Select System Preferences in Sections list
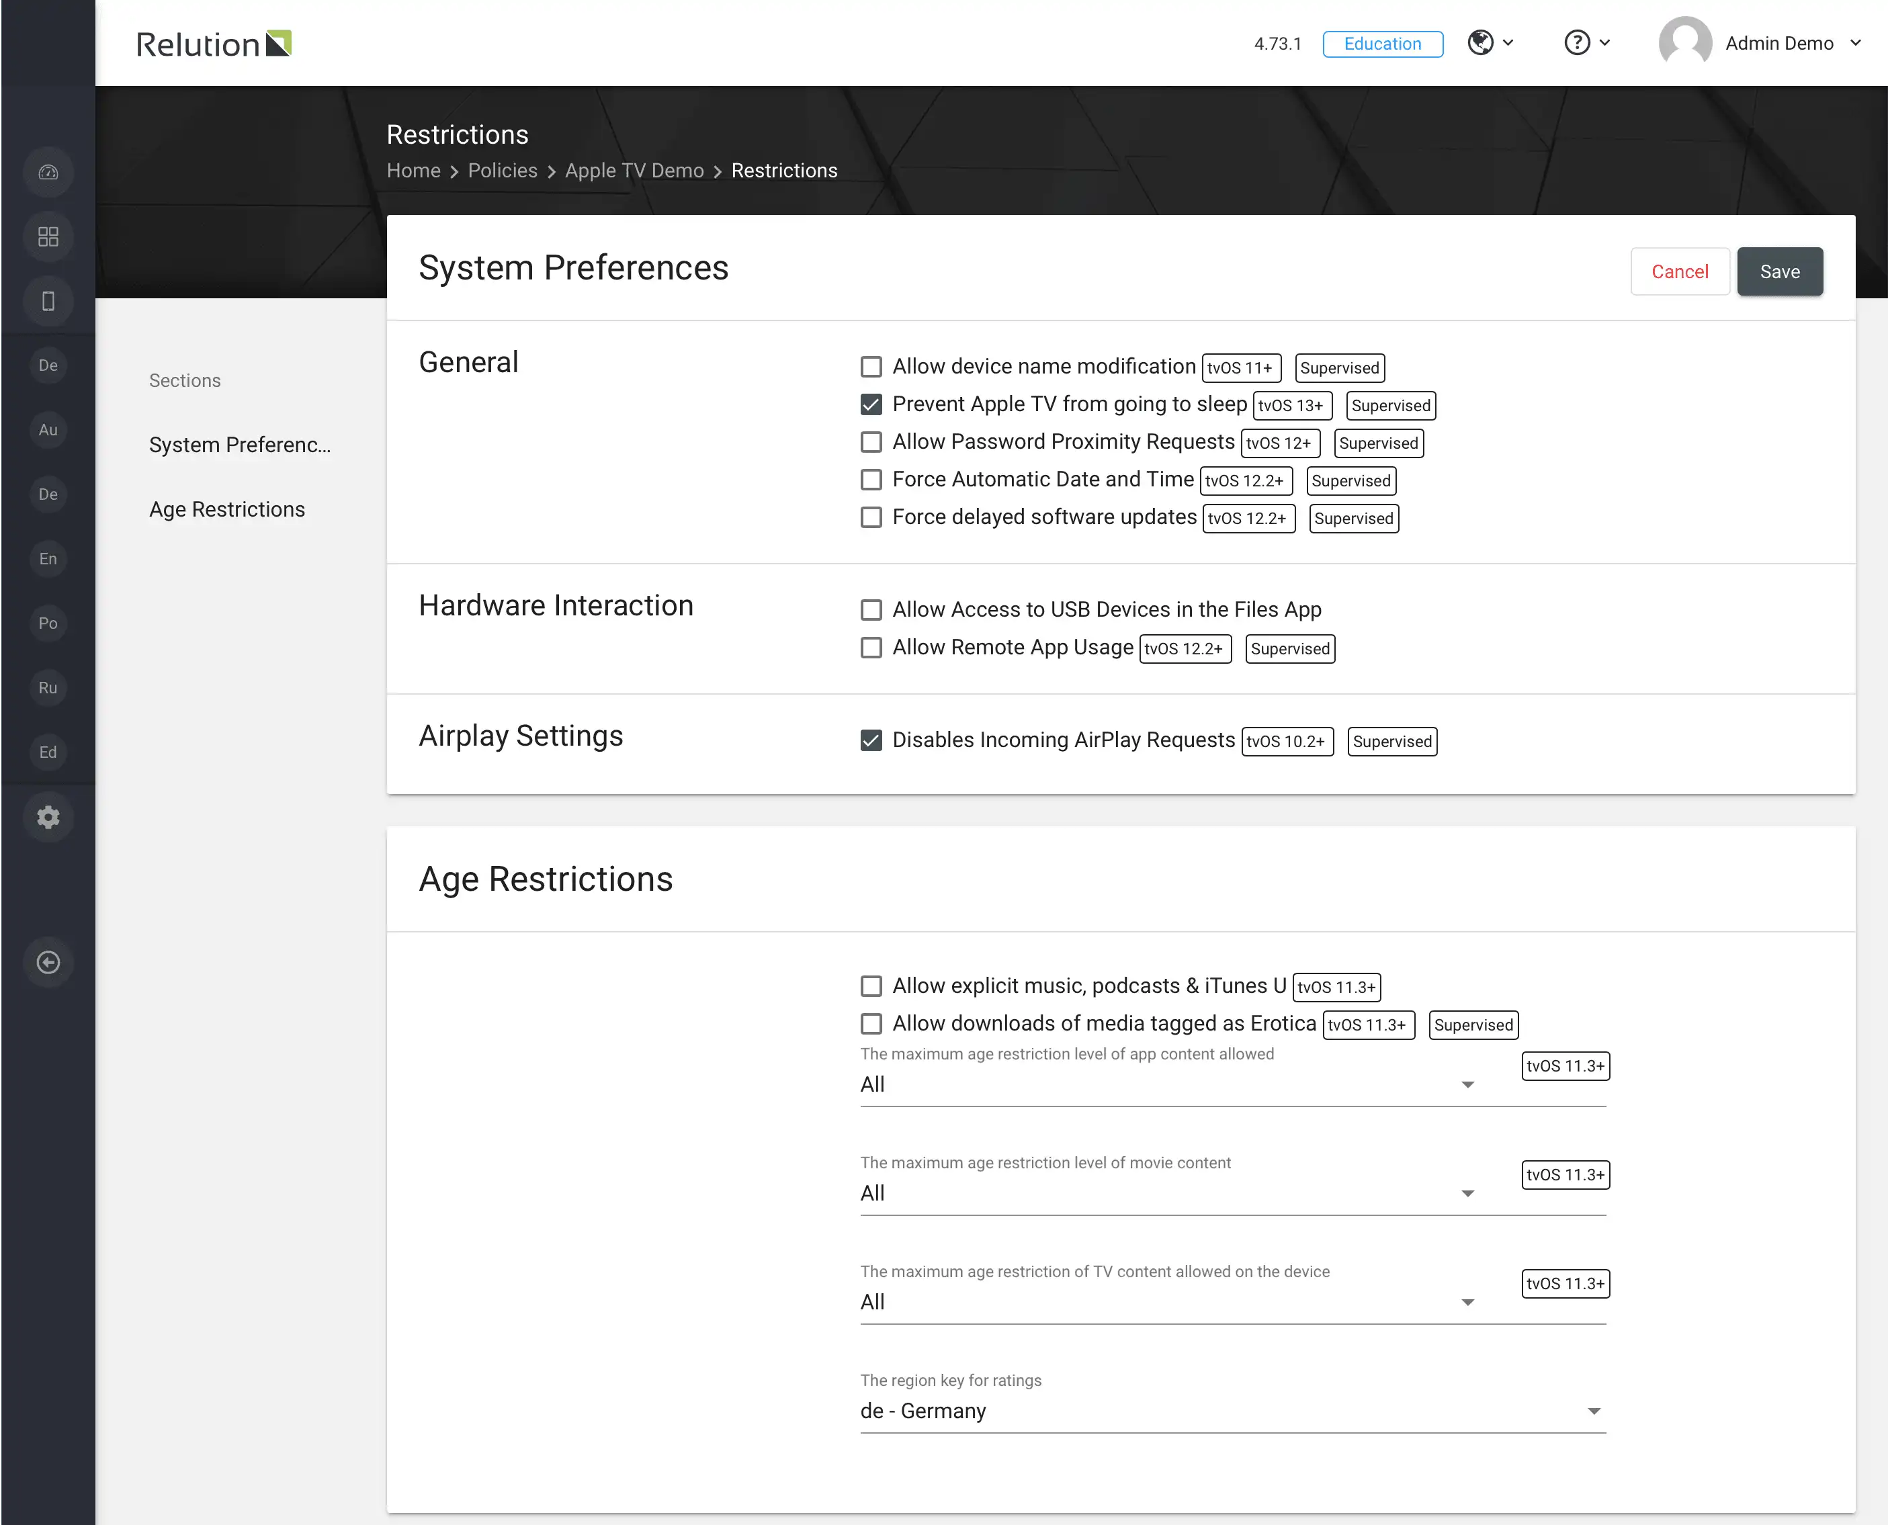 [240, 445]
